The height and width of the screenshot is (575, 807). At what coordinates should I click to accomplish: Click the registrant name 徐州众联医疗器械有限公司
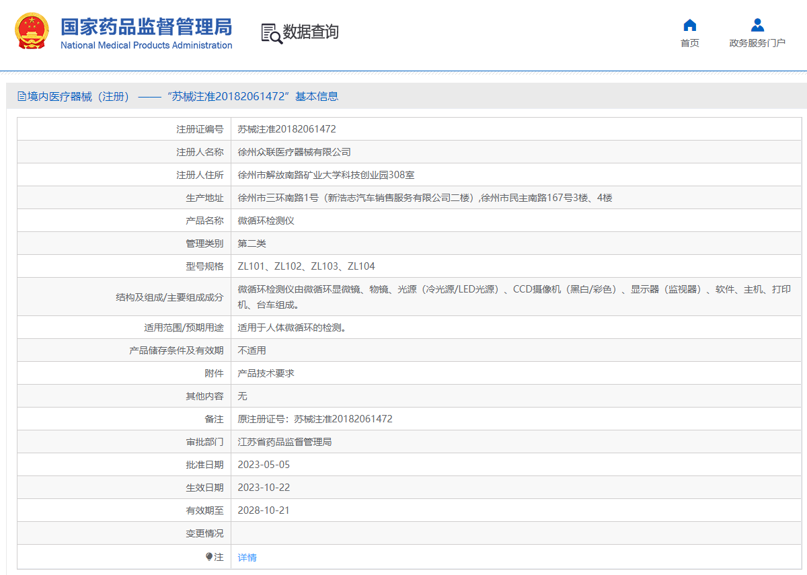(x=294, y=152)
